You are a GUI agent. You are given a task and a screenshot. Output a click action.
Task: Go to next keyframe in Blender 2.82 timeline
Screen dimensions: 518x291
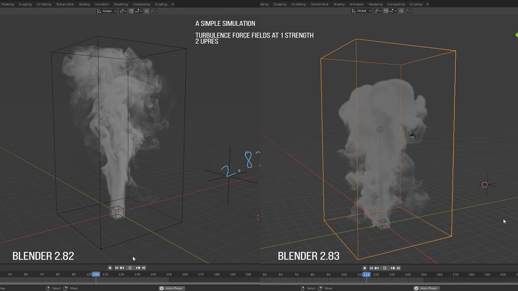138,268
